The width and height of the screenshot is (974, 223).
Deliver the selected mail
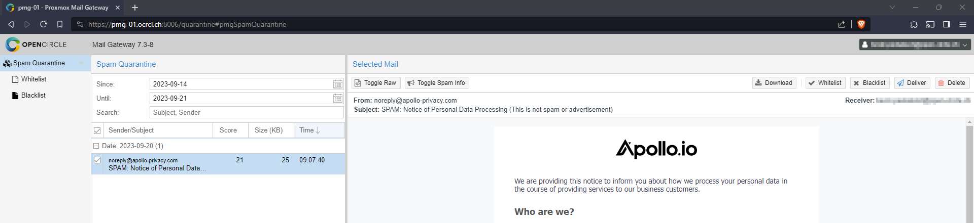[912, 83]
